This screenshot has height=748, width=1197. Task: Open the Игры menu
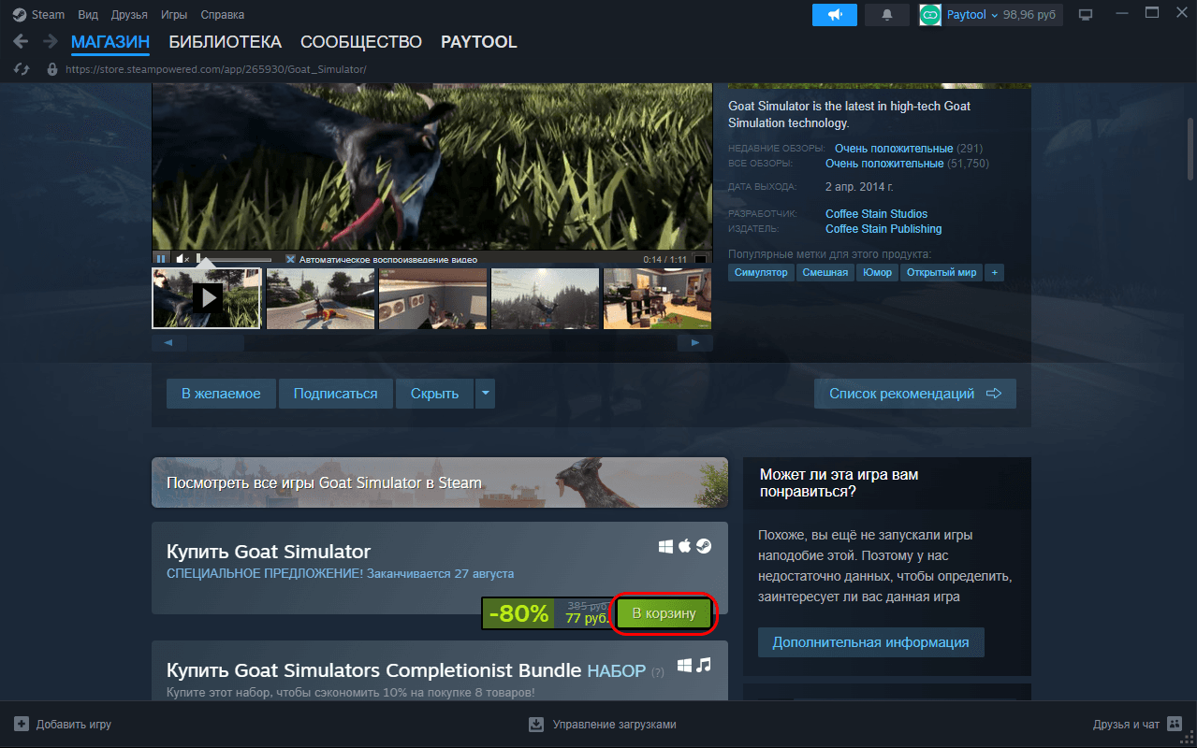(173, 15)
